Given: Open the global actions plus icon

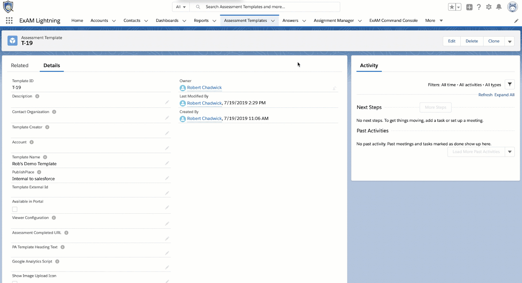Looking at the screenshot, I should (469, 7).
